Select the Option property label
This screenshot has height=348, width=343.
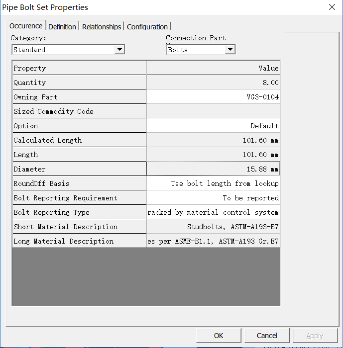pos(79,126)
